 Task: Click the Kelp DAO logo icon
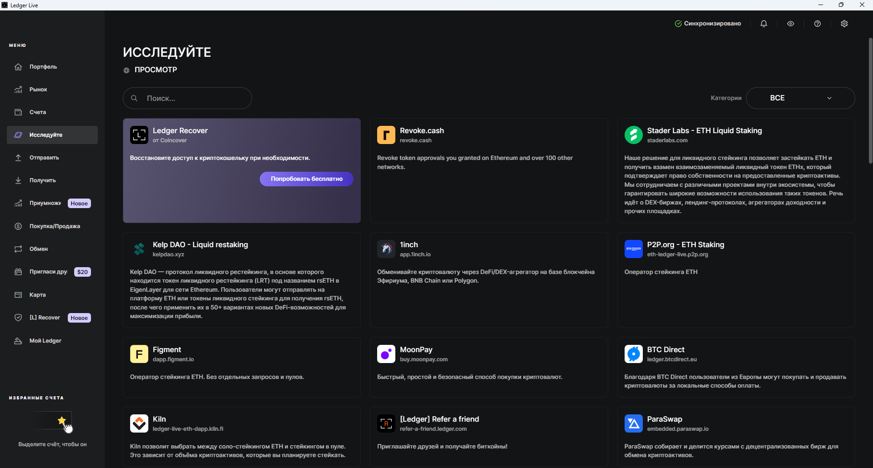pos(139,249)
